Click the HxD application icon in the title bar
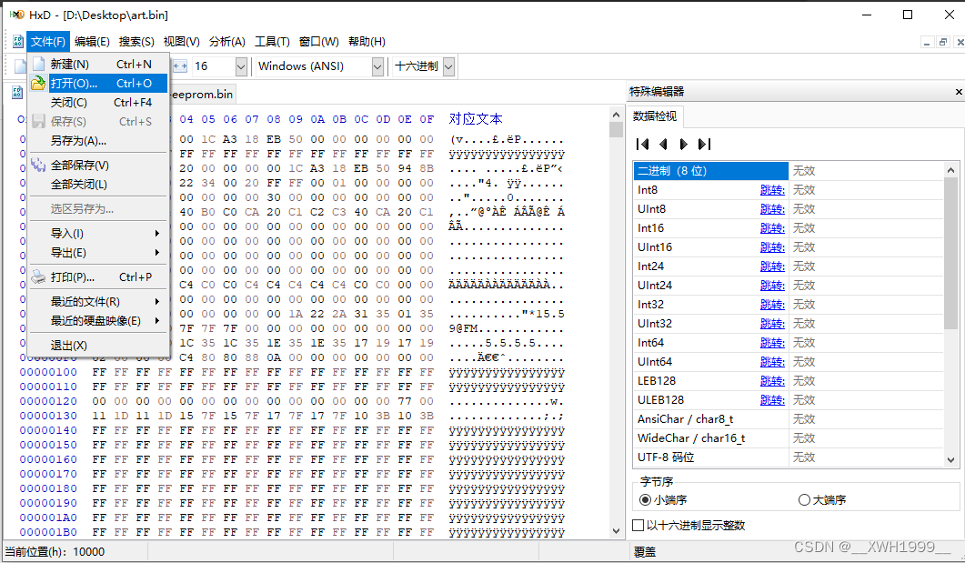This screenshot has height=563, width=965. (x=17, y=15)
